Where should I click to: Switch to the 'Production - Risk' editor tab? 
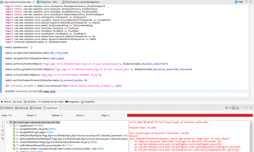click(47, 2)
